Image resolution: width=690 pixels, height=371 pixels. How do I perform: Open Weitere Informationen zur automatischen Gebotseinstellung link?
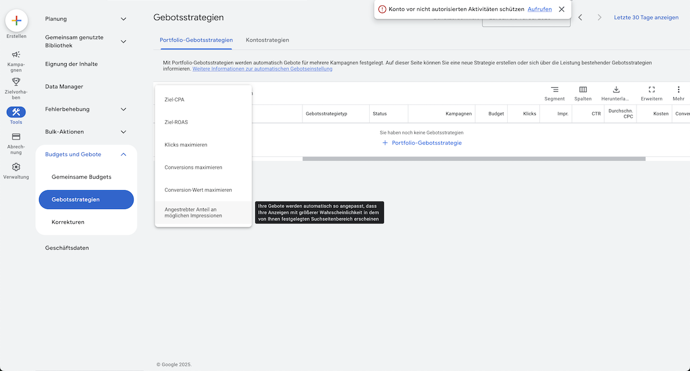[x=262, y=69]
